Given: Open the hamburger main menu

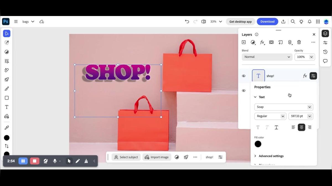Looking at the screenshot, I should coord(16,22).
